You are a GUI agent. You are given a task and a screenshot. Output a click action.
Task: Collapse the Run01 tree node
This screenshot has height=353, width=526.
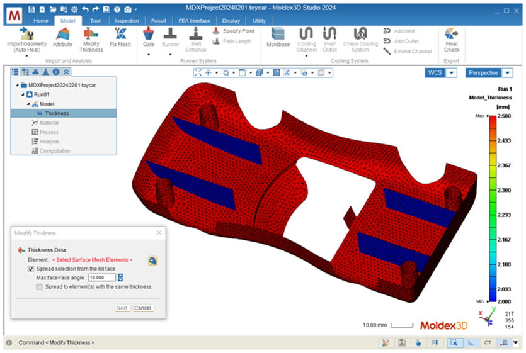point(23,94)
